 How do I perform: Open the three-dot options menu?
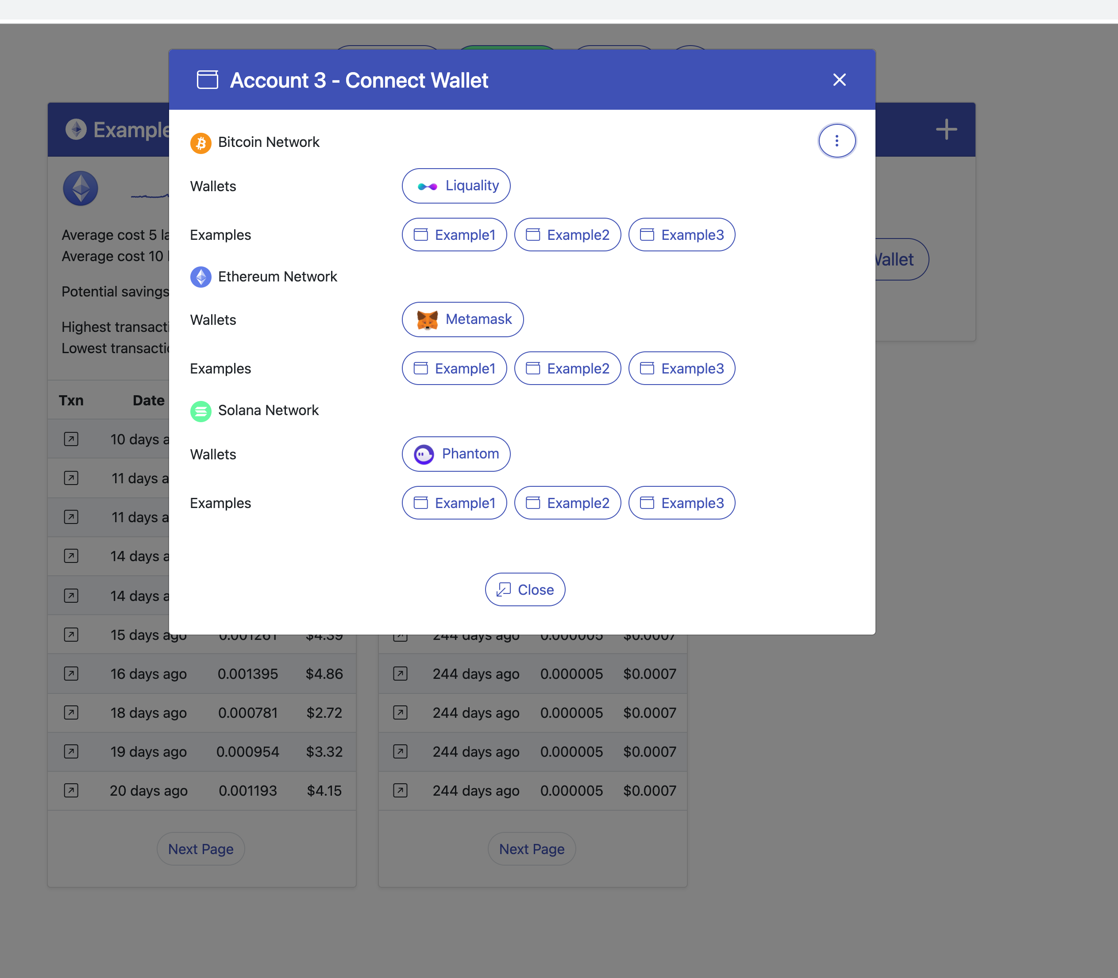[837, 141]
